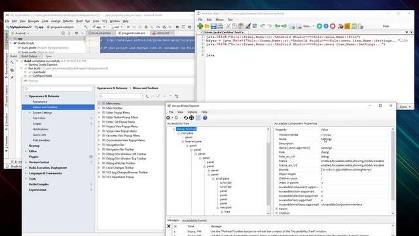The height and width of the screenshot is (236, 419).
Task: Click the clipboard Paste icon in TestArchitect toolbar
Action: [x=242, y=26]
